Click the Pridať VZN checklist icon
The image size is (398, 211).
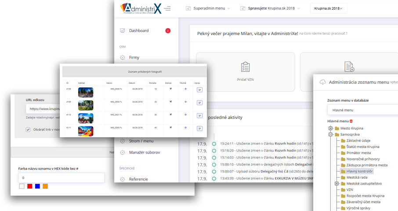tap(246, 67)
